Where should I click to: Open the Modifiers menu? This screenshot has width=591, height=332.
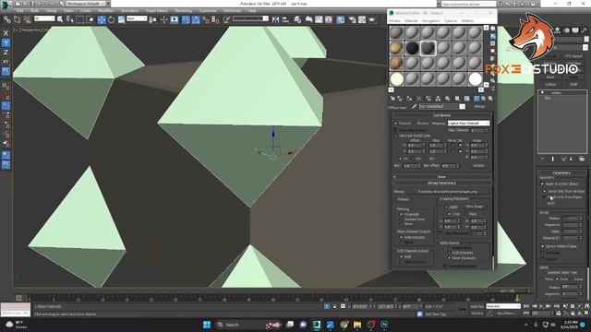106,11
